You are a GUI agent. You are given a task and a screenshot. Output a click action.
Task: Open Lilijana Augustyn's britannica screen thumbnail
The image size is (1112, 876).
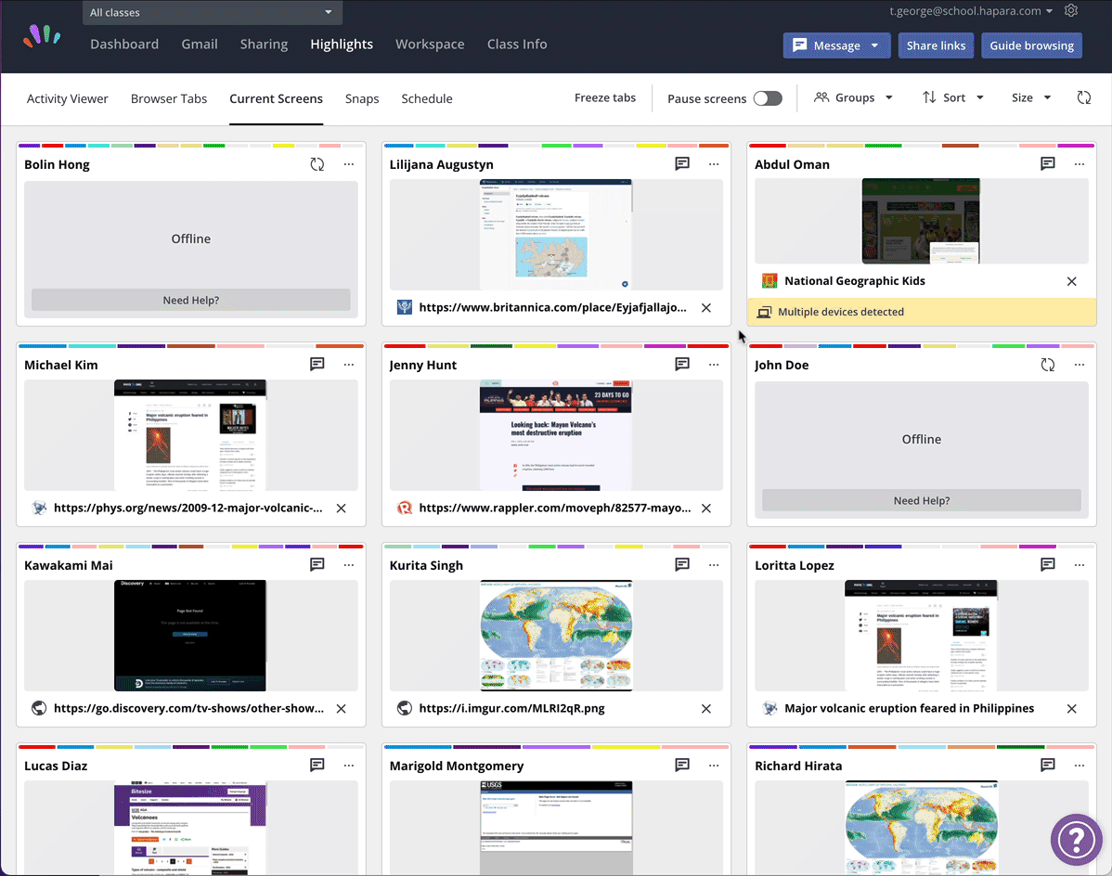pos(556,235)
